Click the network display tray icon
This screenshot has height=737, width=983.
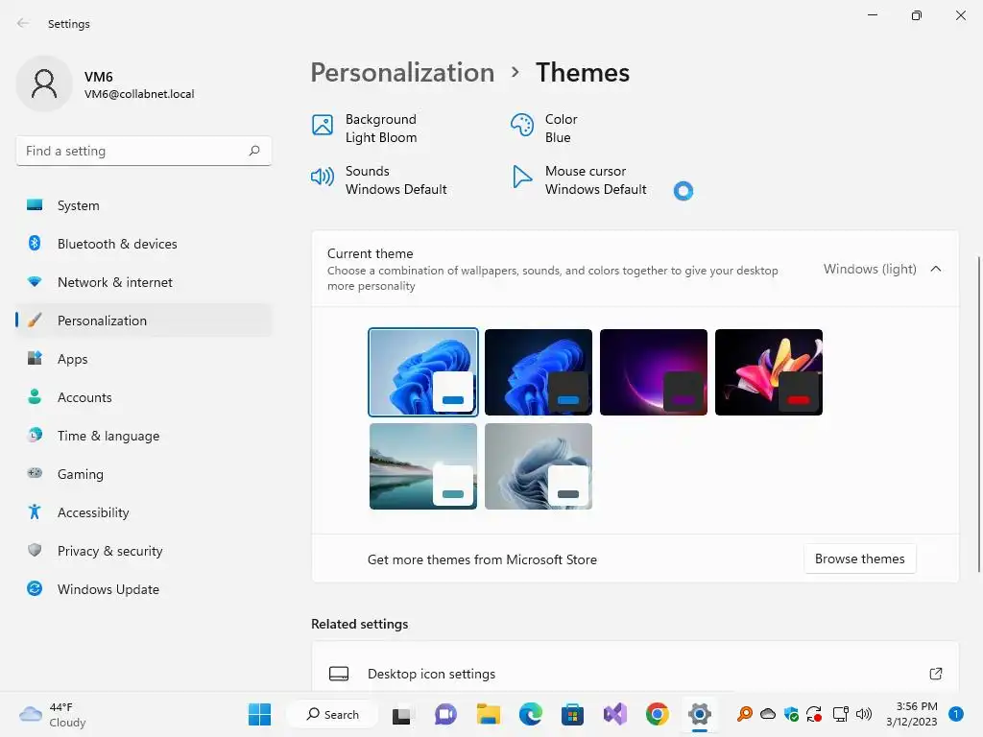840,714
